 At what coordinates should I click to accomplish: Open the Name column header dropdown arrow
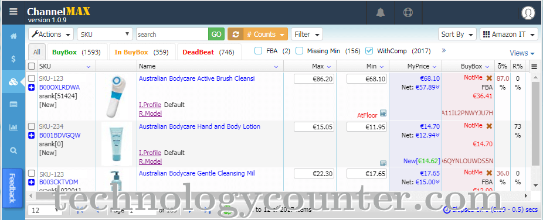point(276,67)
